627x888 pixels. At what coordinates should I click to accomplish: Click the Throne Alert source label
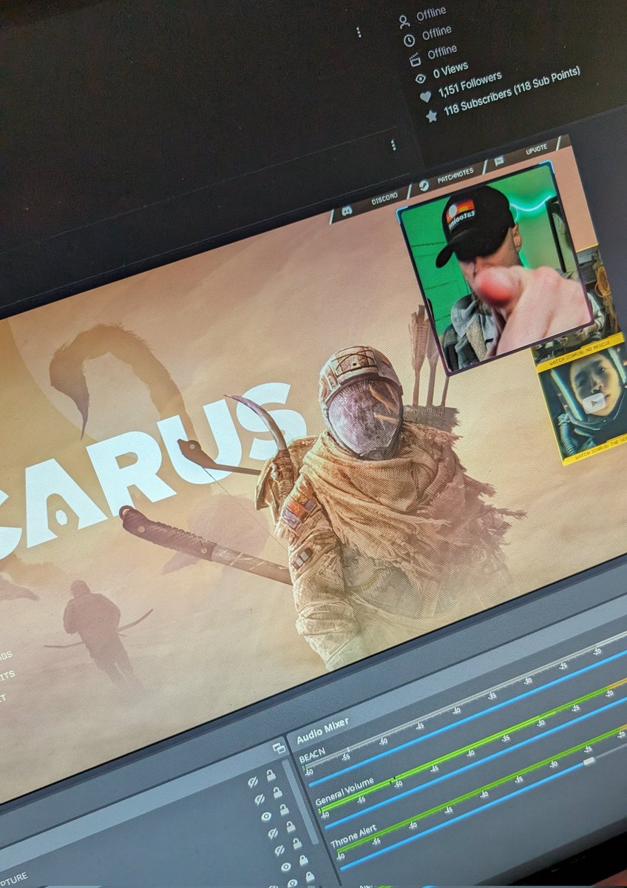353,835
